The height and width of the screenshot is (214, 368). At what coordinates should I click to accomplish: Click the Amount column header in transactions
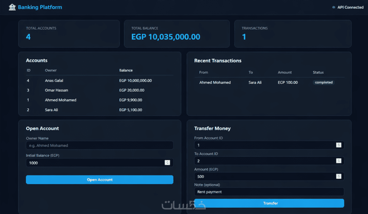click(285, 72)
